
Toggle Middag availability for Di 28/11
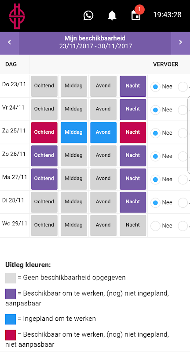coord(74,202)
